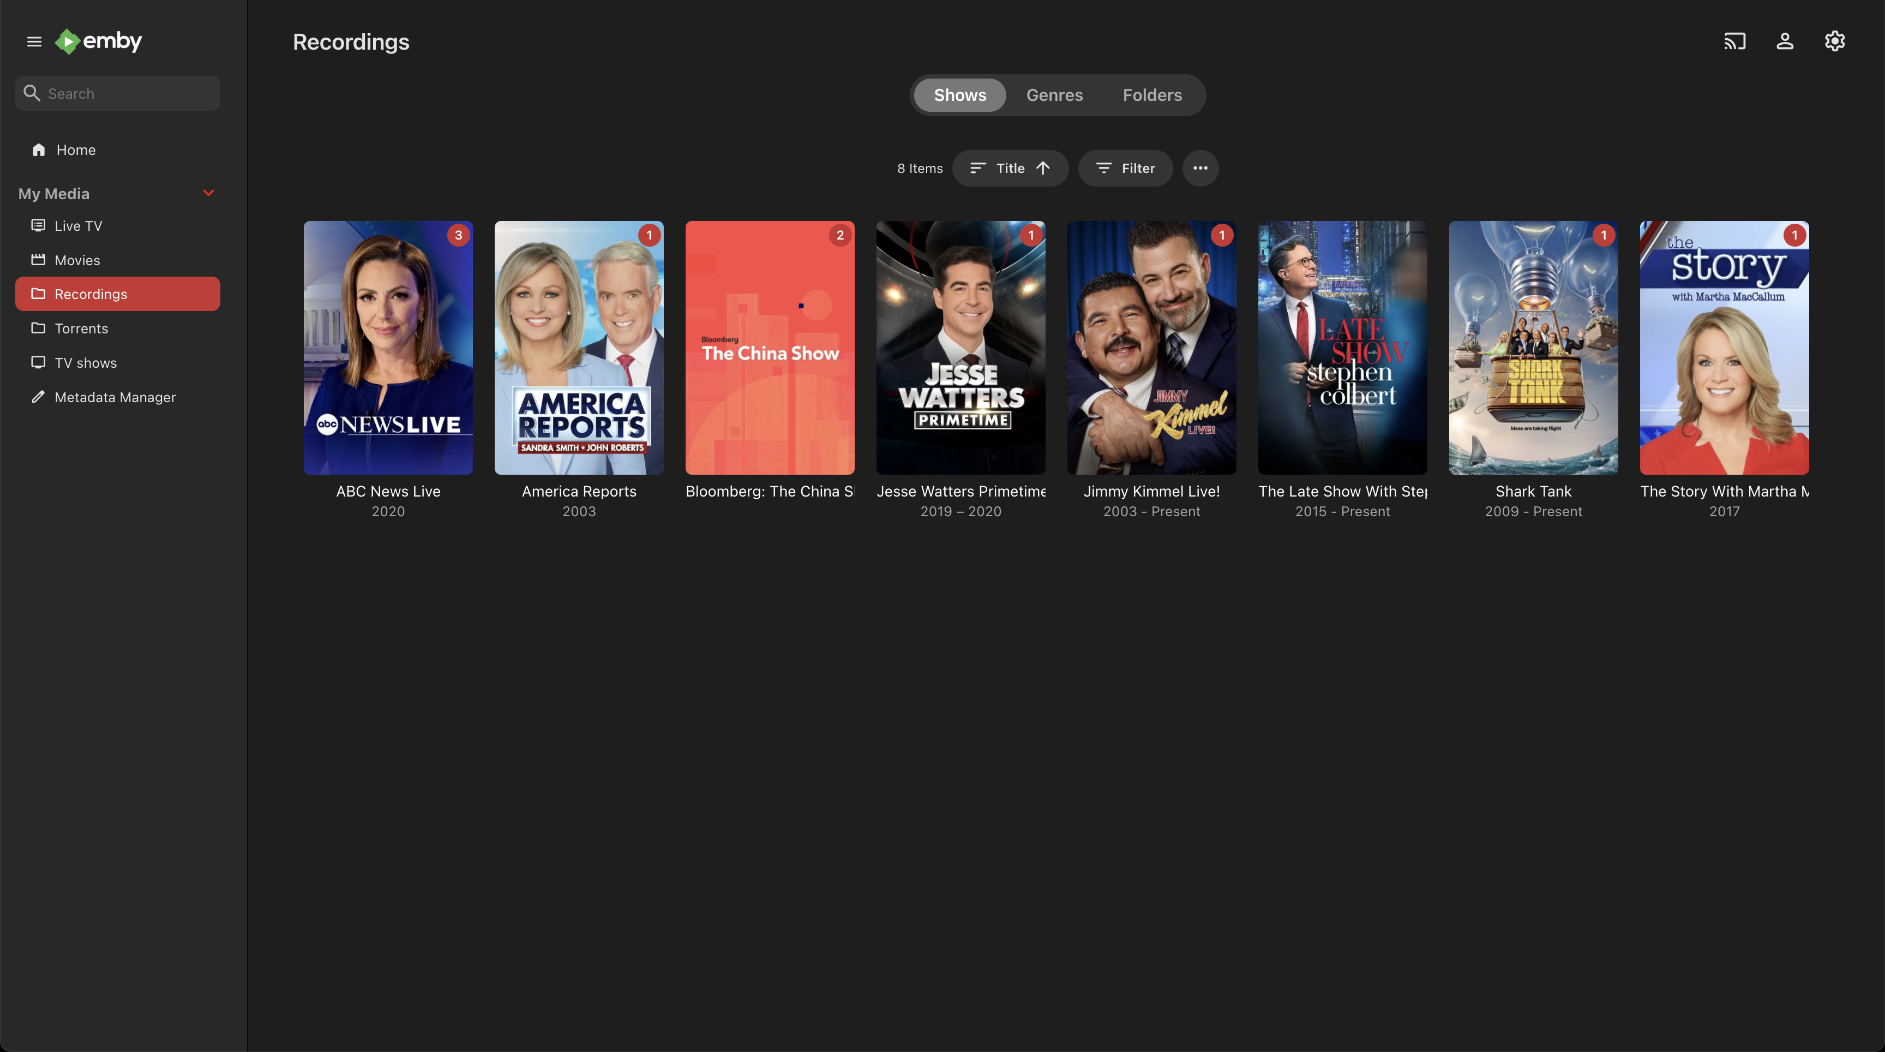Open the Jesse Watters Primetime poster
The height and width of the screenshot is (1052, 1885).
(961, 348)
